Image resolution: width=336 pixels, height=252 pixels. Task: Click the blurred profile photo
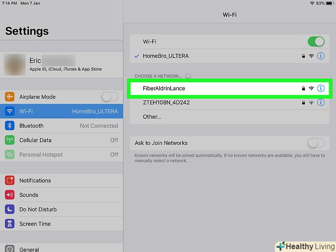(x=15, y=65)
